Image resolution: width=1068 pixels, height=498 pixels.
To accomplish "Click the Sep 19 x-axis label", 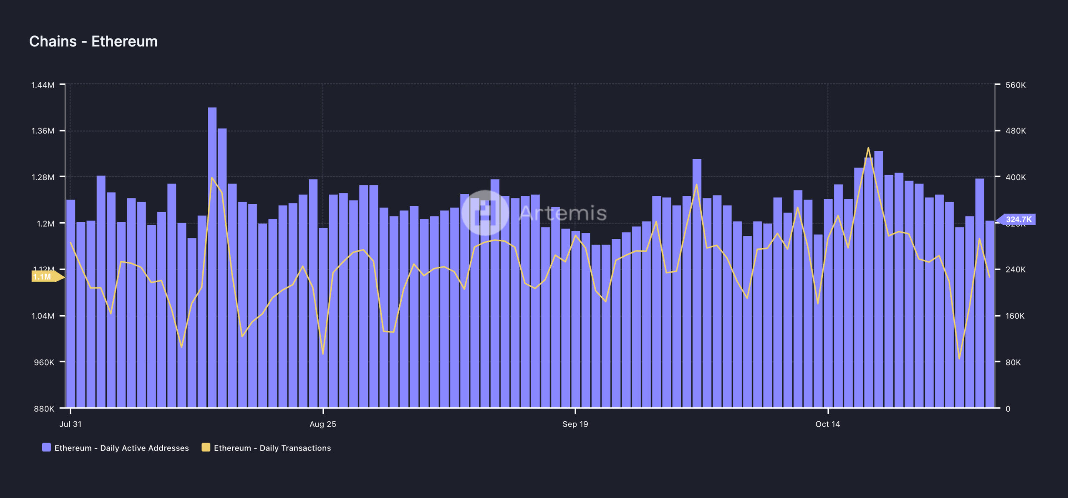I will point(575,424).
